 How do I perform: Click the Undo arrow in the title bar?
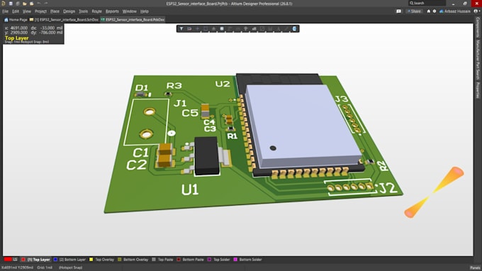click(39, 4)
